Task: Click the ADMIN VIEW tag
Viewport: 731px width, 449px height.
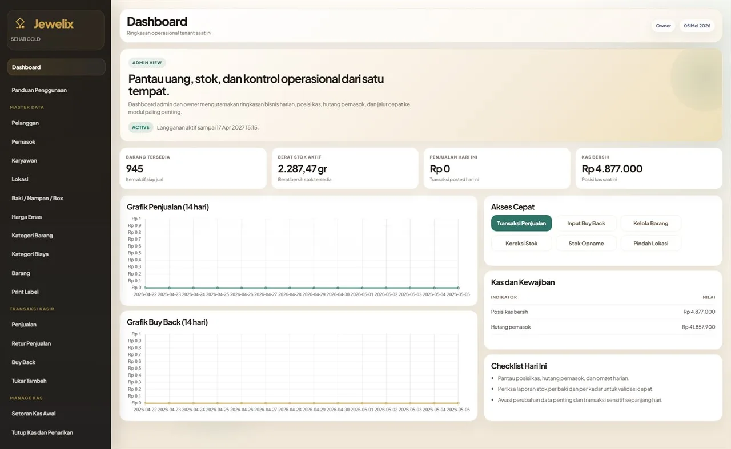Action: [x=147, y=63]
